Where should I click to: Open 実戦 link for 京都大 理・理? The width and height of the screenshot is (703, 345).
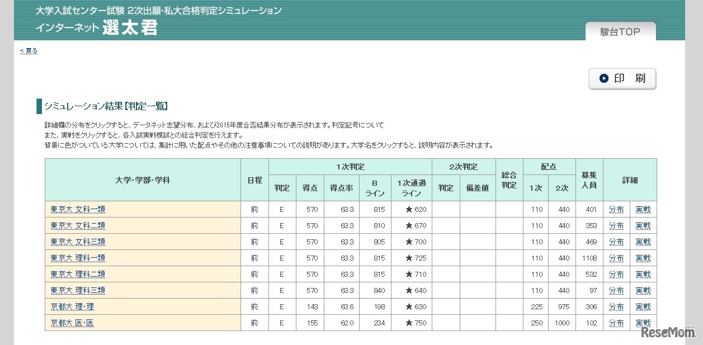tap(643, 307)
